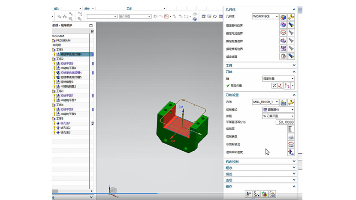Viewport: 356px width, 200px height.
Task: Click the select blank boundary icon (指定毛坯边界)
Action: (283, 33)
